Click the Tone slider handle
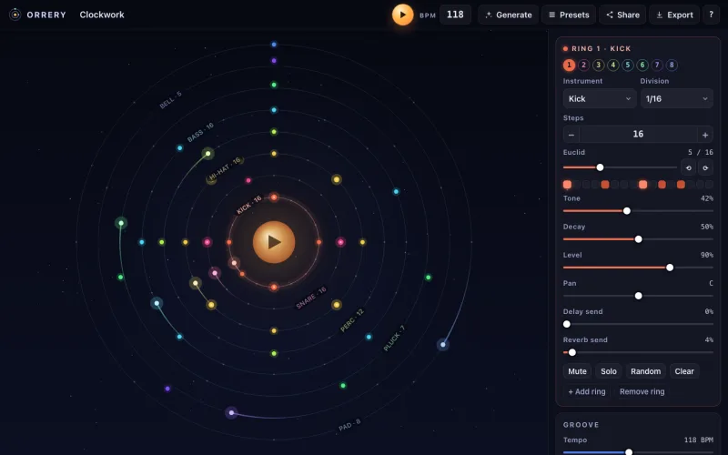 tap(627, 211)
